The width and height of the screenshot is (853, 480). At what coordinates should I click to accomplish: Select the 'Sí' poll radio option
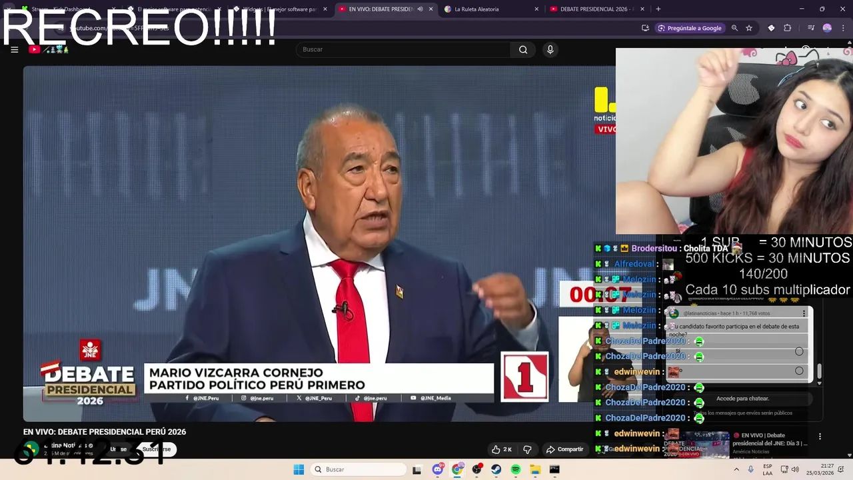tap(799, 351)
